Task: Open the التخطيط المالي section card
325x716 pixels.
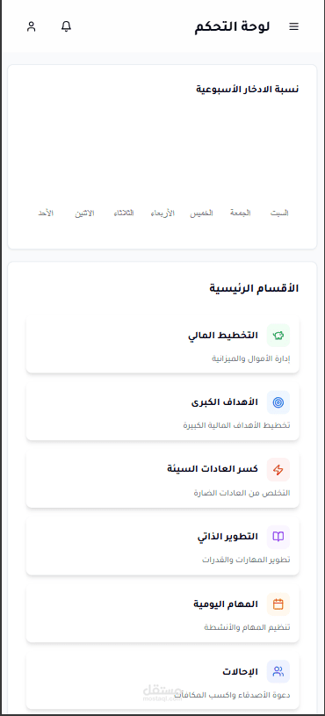Action: coord(162,344)
